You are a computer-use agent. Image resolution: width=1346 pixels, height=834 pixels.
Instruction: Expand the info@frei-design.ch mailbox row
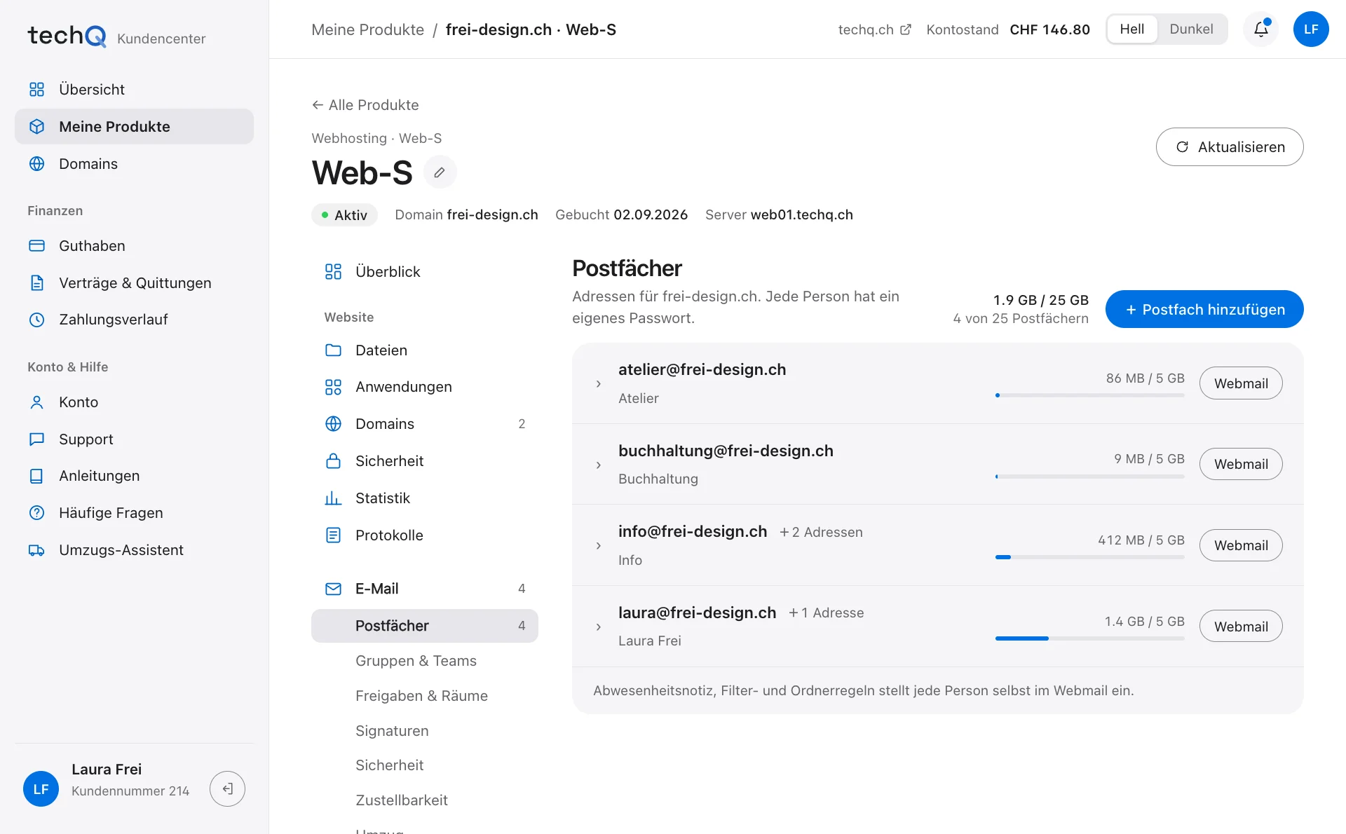(599, 546)
